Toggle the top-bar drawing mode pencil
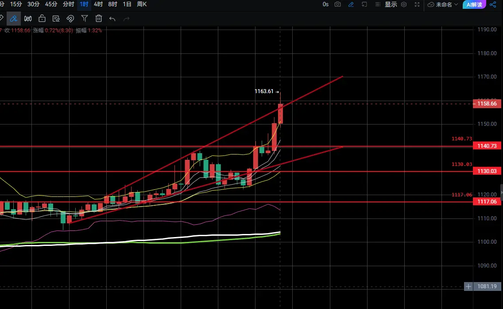Viewport: 503px width, 309px height. pos(351,4)
